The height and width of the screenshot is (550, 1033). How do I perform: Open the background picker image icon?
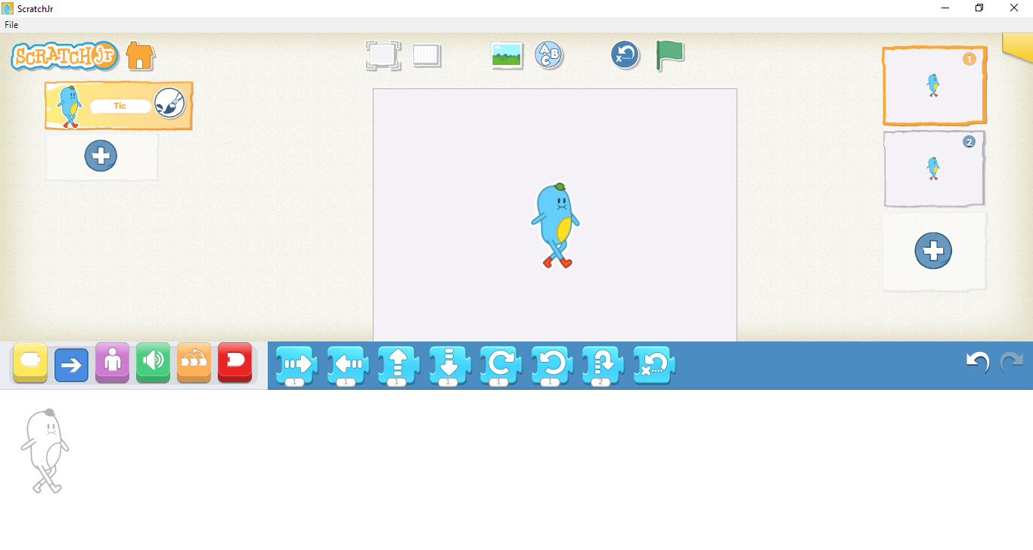[507, 55]
